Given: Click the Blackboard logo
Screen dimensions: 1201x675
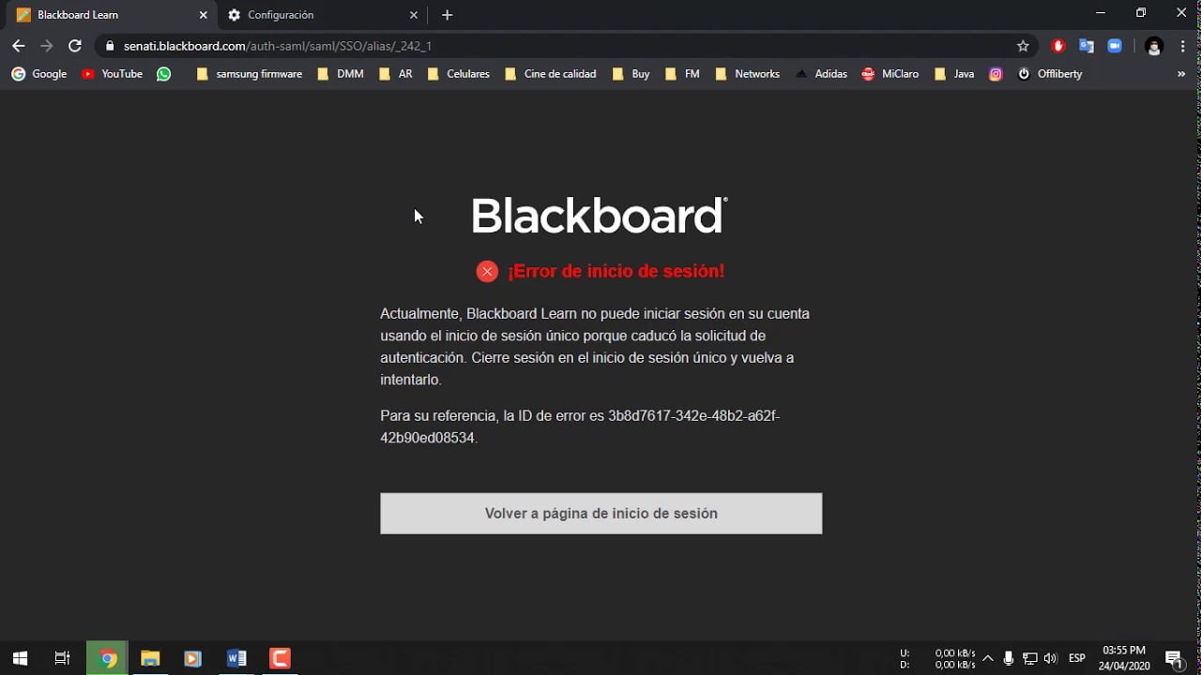Looking at the screenshot, I should [x=600, y=216].
